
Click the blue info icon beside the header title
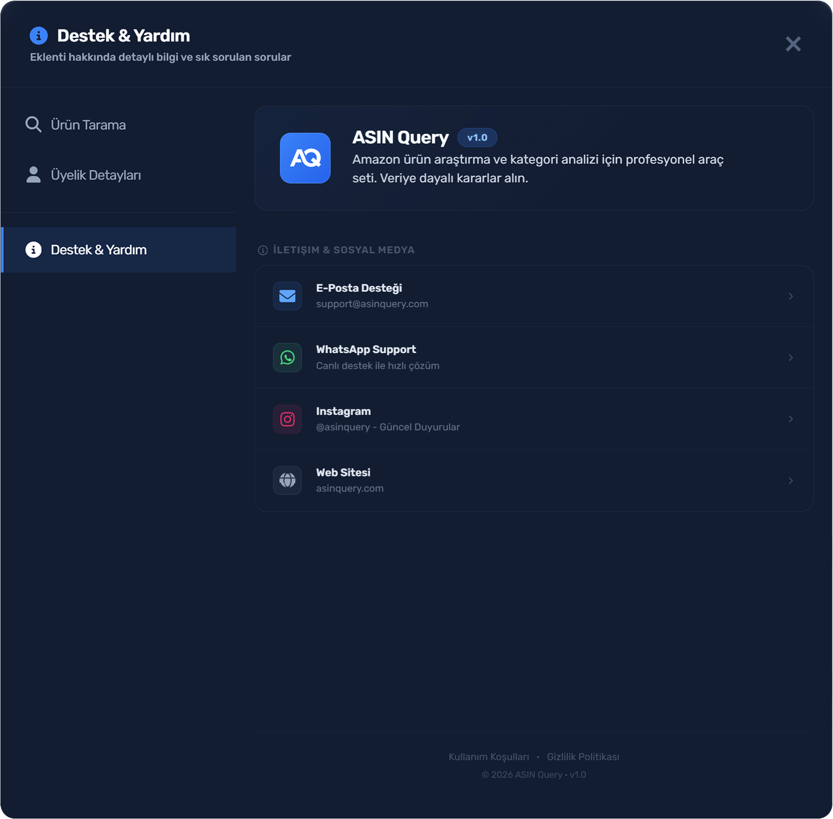[38, 36]
